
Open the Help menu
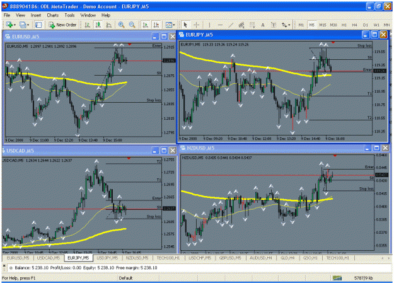point(106,15)
